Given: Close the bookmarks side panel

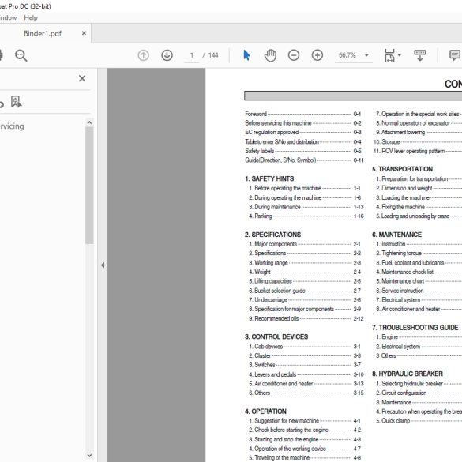Looking at the screenshot, I should [82, 78].
